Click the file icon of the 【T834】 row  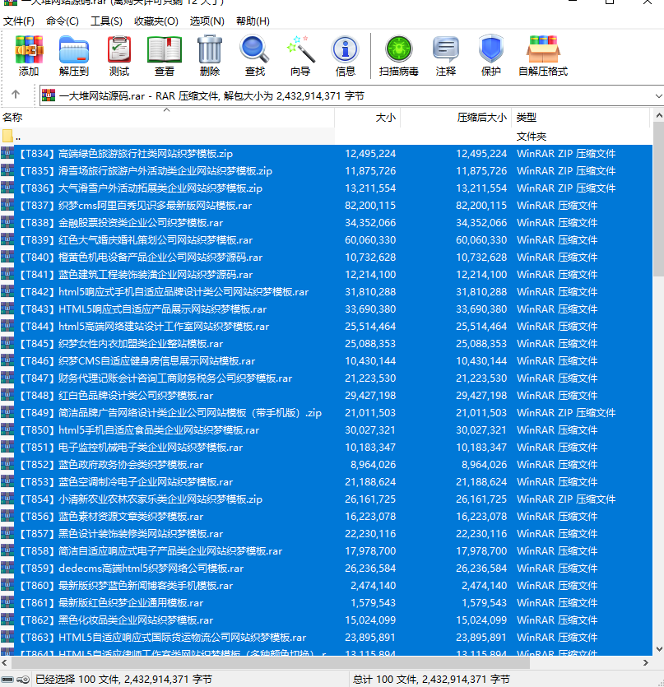(x=7, y=153)
